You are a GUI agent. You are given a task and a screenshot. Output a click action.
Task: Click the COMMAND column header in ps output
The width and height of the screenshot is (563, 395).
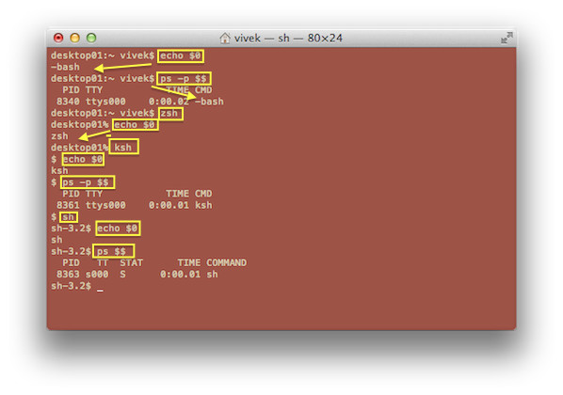227,263
